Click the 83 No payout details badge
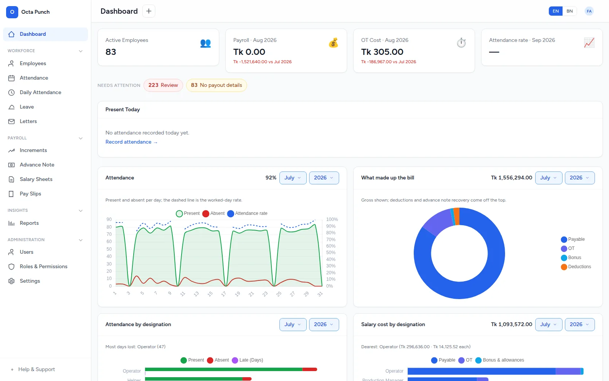 [217, 85]
